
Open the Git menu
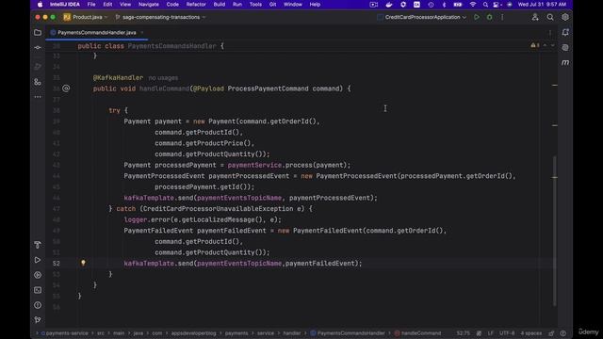[272, 4]
